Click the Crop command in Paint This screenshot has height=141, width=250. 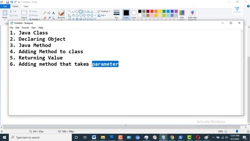(33, 11)
